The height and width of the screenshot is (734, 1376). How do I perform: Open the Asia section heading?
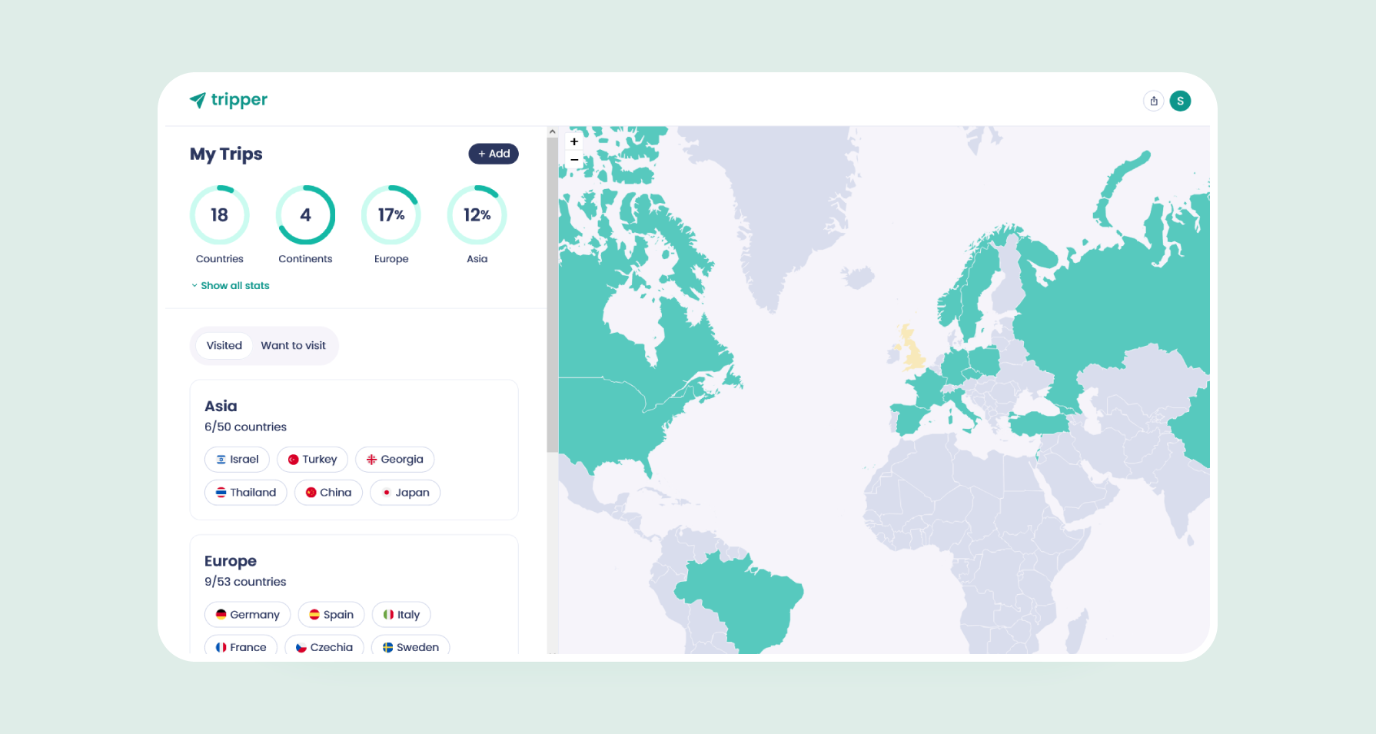[x=220, y=406]
